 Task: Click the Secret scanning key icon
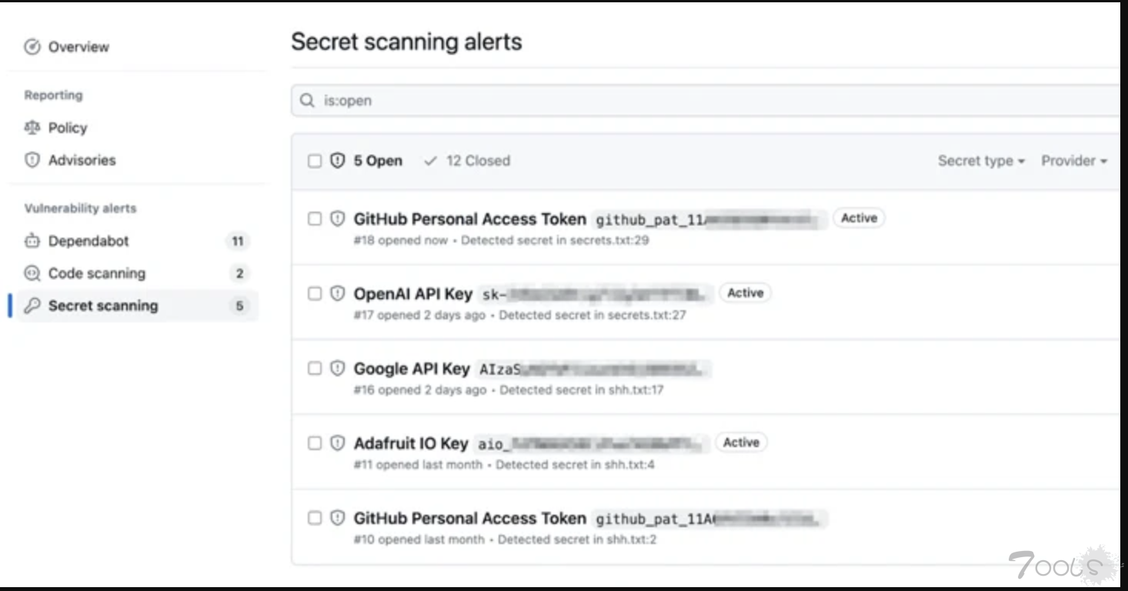[x=32, y=306]
